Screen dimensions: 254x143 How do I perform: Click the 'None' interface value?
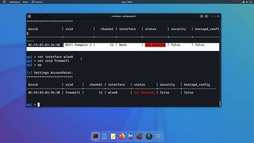(x=123, y=45)
